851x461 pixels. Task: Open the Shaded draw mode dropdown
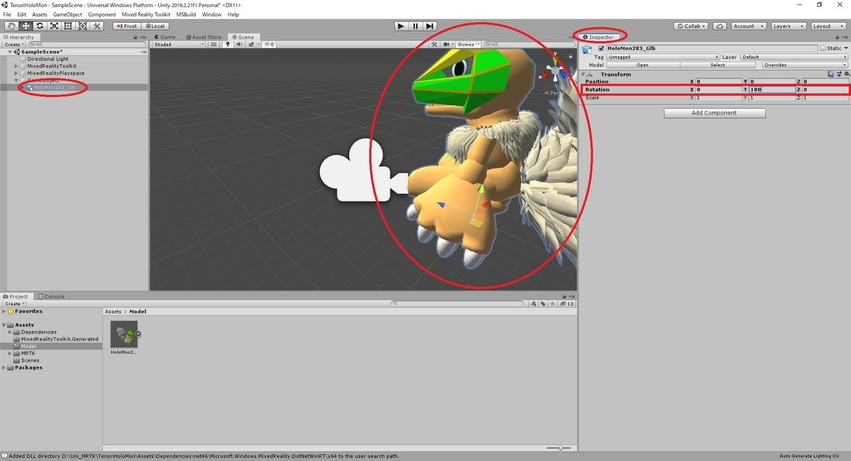click(179, 44)
